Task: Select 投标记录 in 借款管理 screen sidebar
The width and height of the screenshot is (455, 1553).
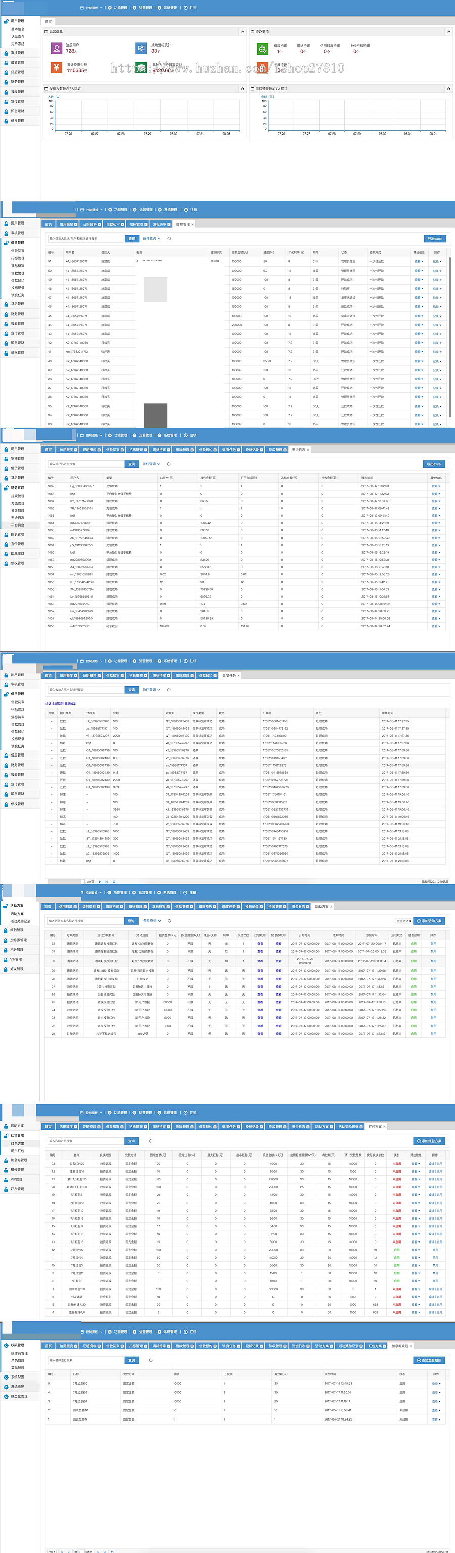Action: coord(18,288)
